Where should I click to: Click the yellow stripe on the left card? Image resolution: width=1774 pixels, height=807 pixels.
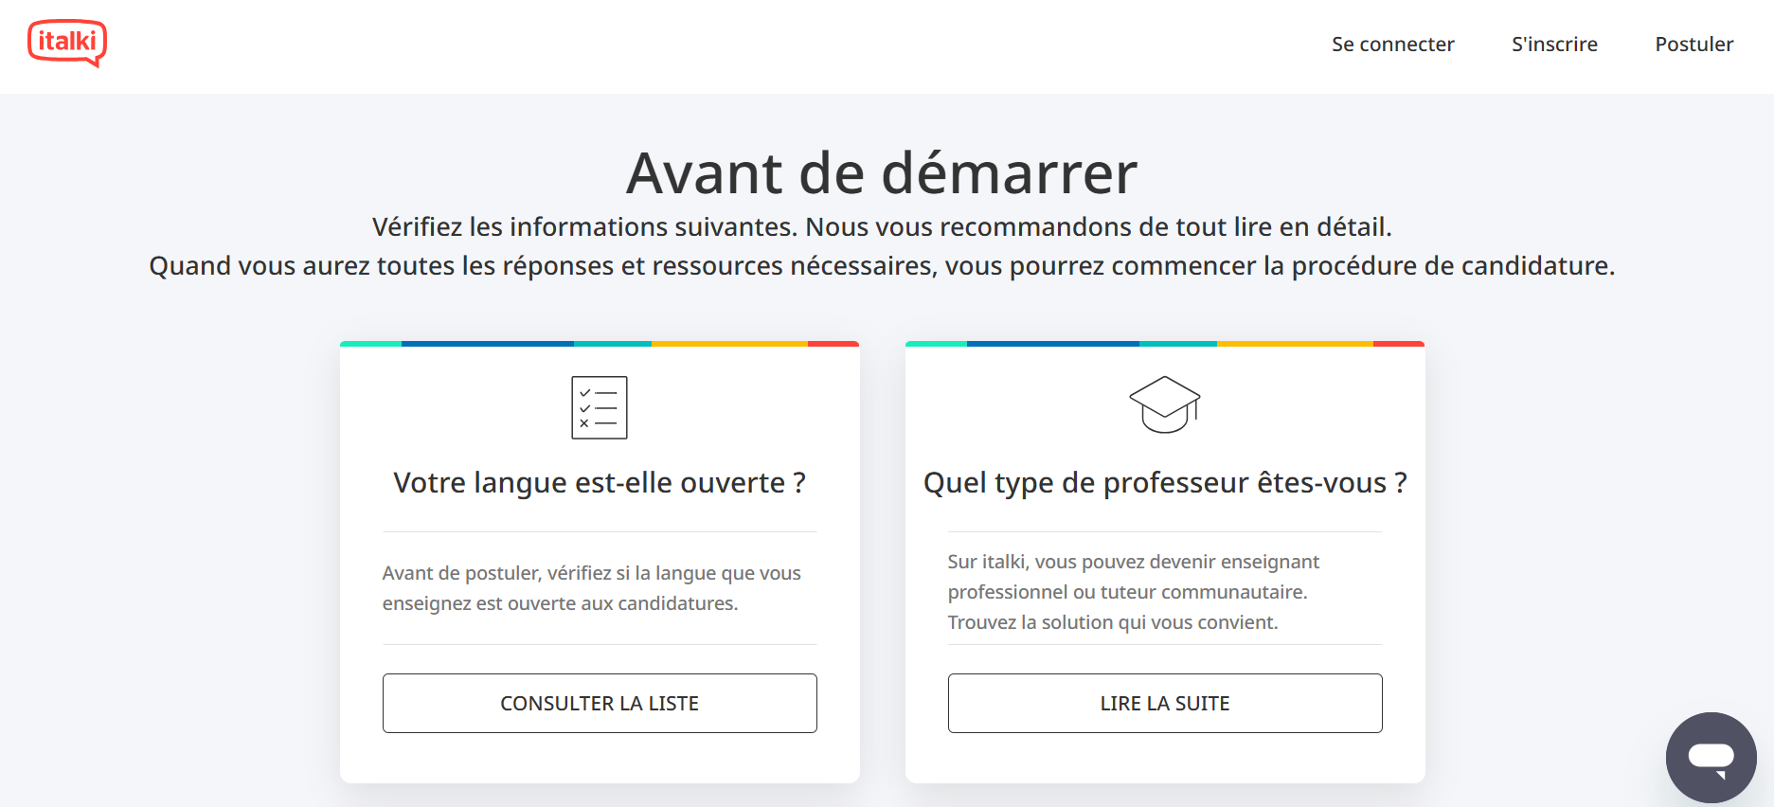coord(727,344)
